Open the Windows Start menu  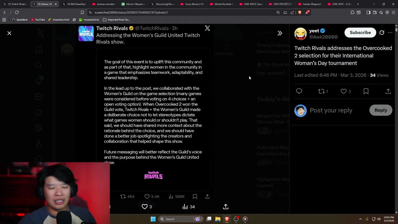tap(153, 219)
